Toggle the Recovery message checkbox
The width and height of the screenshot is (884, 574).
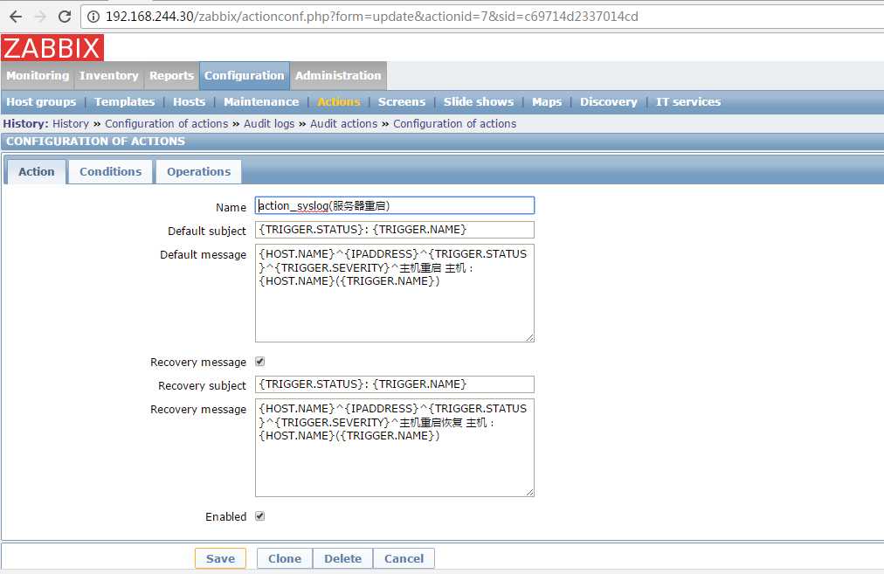click(x=260, y=362)
